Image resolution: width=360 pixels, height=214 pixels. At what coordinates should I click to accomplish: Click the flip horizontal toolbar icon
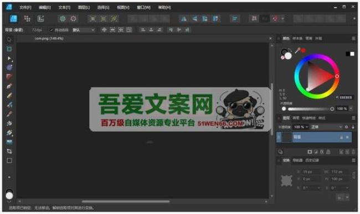tap(184, 19)
